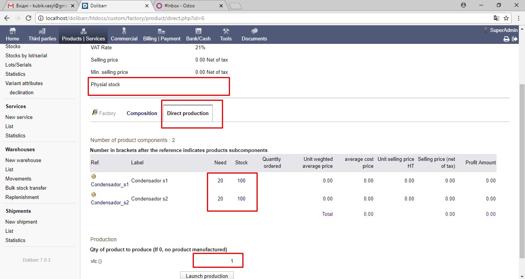Click the quantity to produce input field
The image size is (525, 279).
click(218, 261)
